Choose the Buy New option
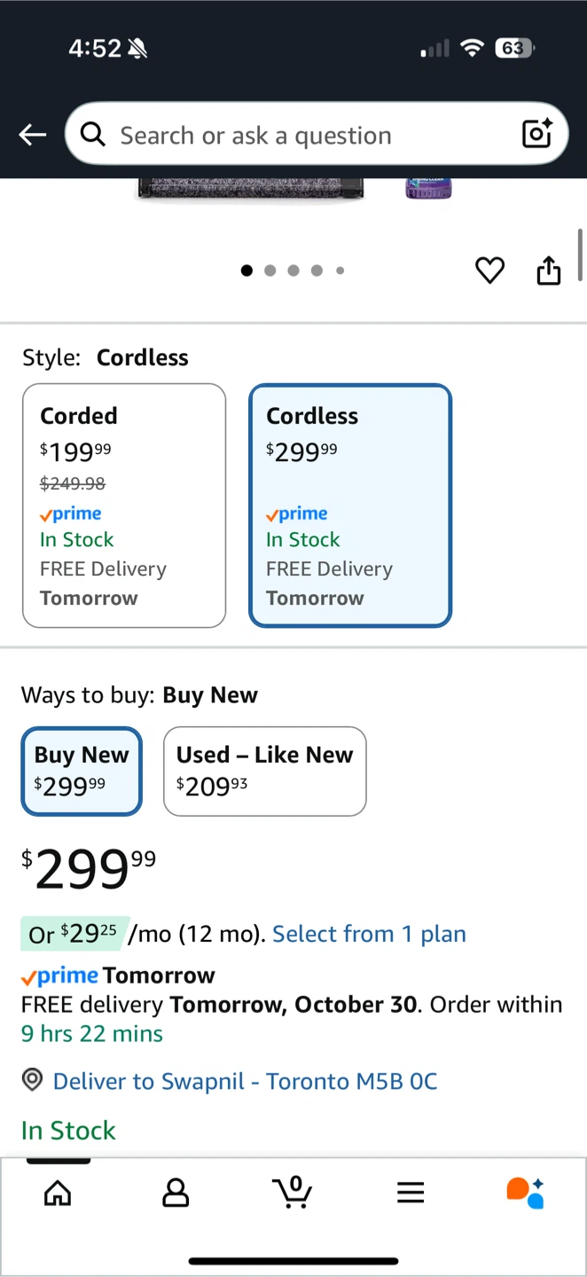 (x=82, y=771)
